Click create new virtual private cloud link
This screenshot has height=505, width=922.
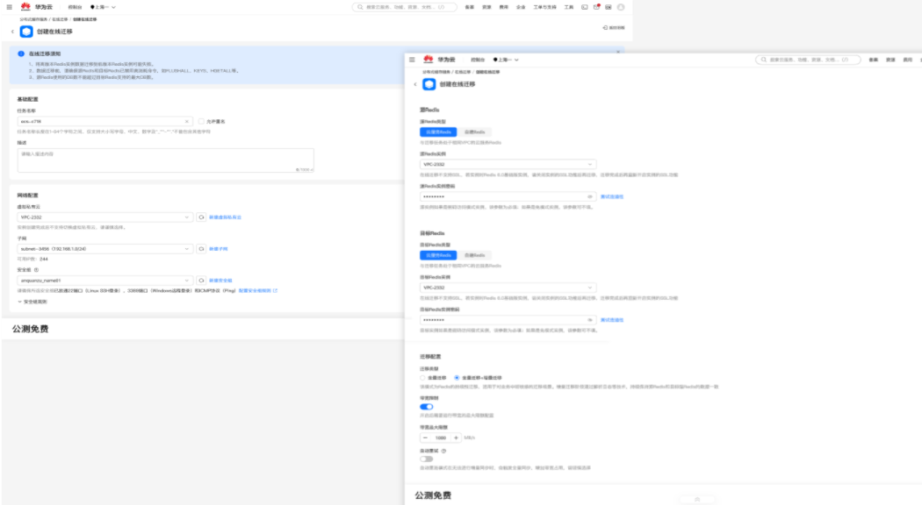[x=225, y=217]
